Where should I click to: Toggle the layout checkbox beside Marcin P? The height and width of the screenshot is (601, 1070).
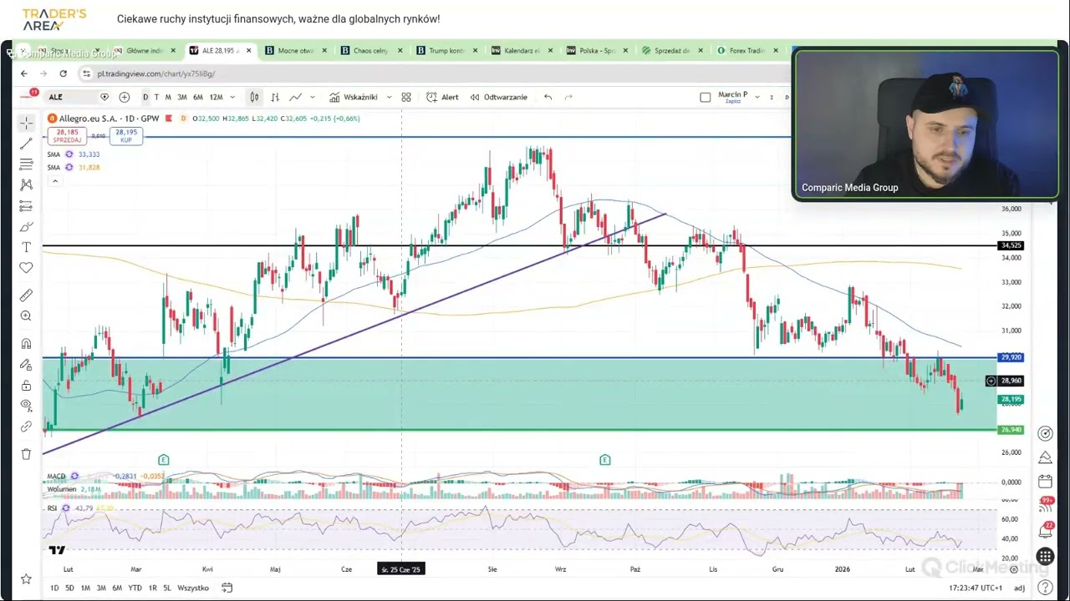coord(705,97)
